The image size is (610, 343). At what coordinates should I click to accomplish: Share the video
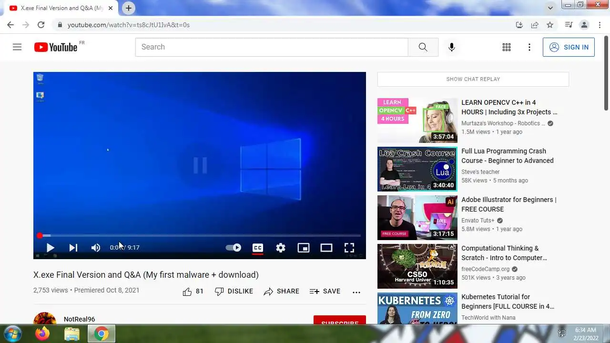tap(281, 292)
